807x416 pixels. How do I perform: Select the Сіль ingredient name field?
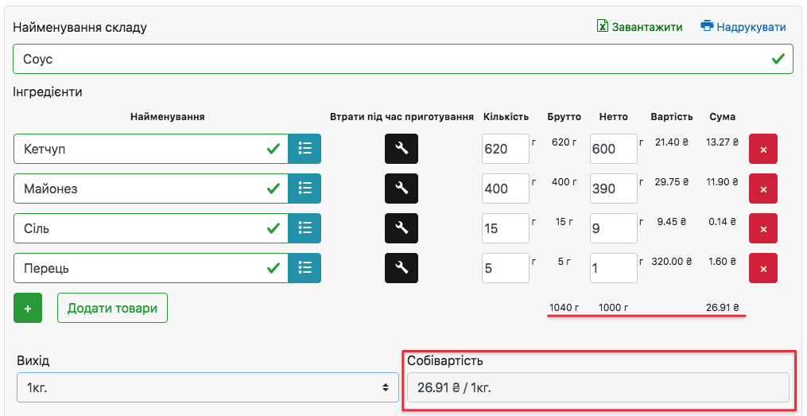click(139, 228)
